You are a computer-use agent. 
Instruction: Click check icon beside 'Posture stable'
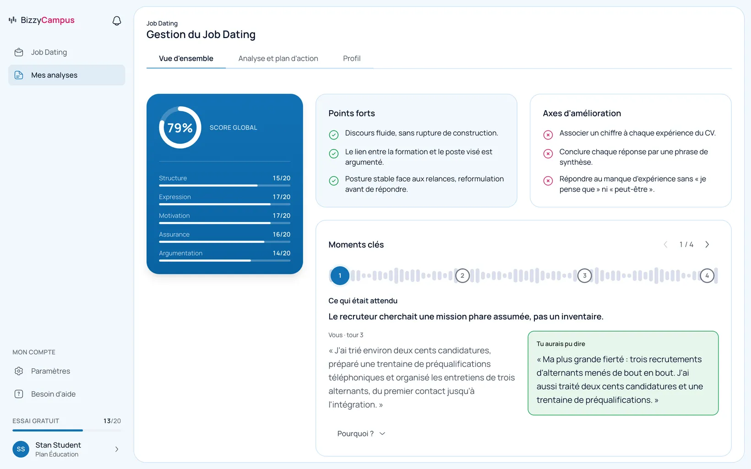(x=334, y=181)
